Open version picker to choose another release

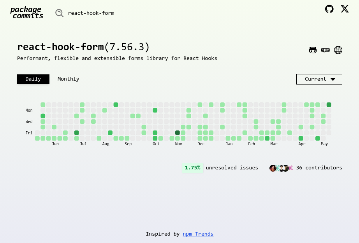(319, 79)
